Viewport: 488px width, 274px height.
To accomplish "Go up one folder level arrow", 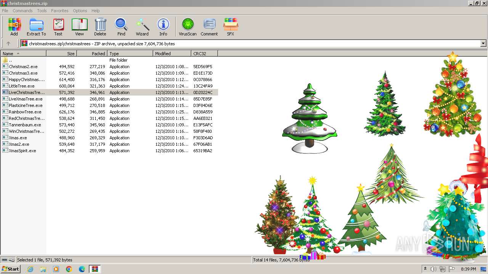I will [x=8, y=43].
